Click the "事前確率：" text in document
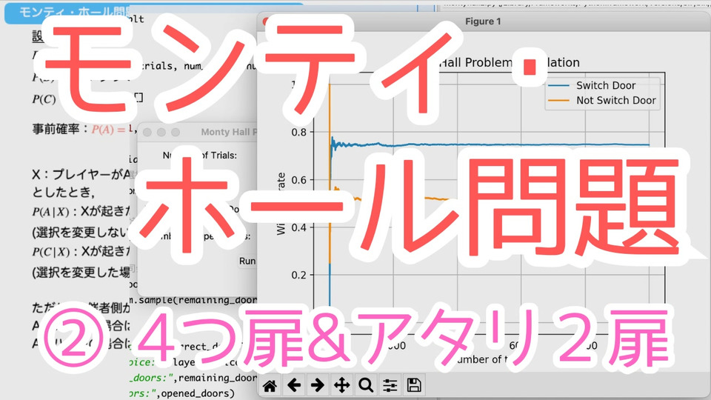Image resolution: width=711 pixels, height=400 pixels. pos(61,129)
